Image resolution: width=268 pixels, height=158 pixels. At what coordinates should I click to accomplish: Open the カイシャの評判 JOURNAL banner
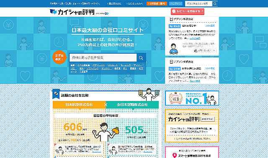192,126
